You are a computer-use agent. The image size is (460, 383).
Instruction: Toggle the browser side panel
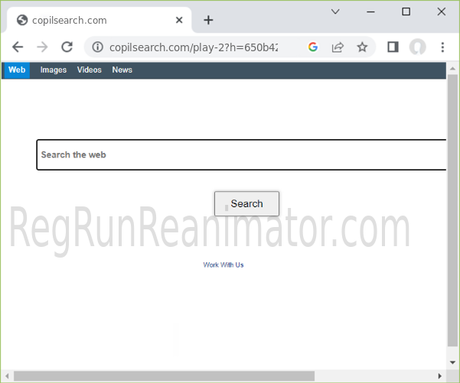tap(393, 47)
